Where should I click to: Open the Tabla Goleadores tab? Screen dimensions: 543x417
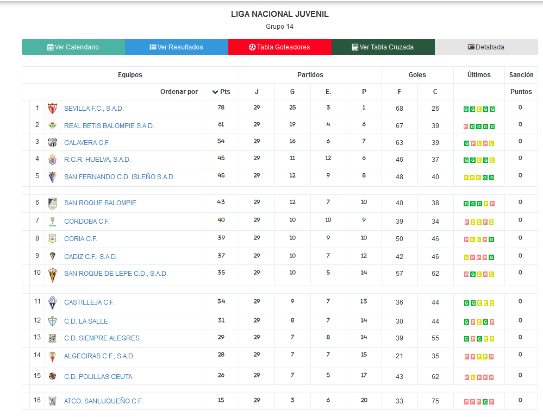[280, 47]
